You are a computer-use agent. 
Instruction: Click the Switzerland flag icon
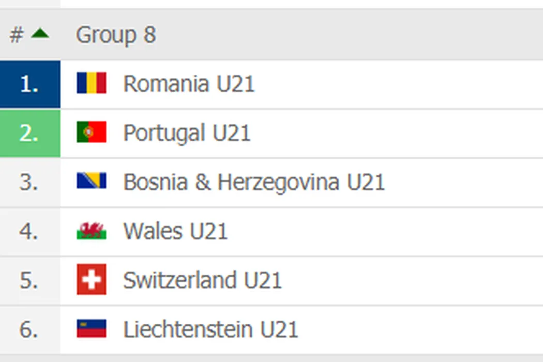pos(92,279)
